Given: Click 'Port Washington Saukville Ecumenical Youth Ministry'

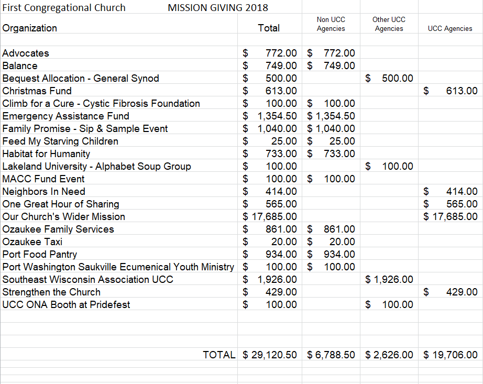Looking at the screenshot, I should 118,267.
